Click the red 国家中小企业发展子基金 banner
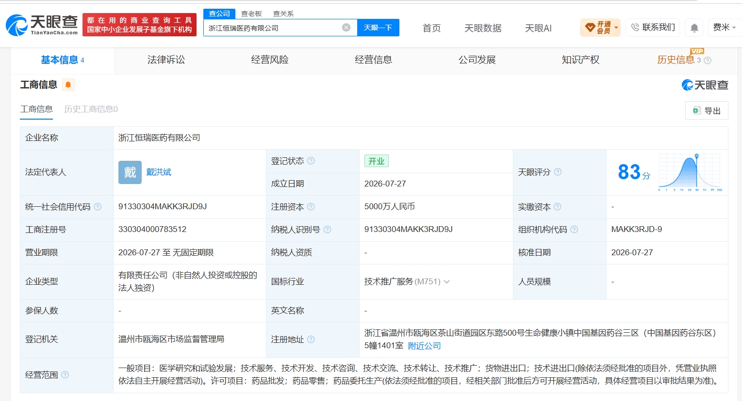 tap(139, 25)
